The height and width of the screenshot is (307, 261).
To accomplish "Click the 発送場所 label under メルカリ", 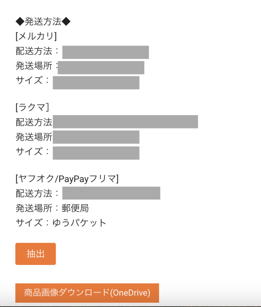I will click(x=34, y=66).
